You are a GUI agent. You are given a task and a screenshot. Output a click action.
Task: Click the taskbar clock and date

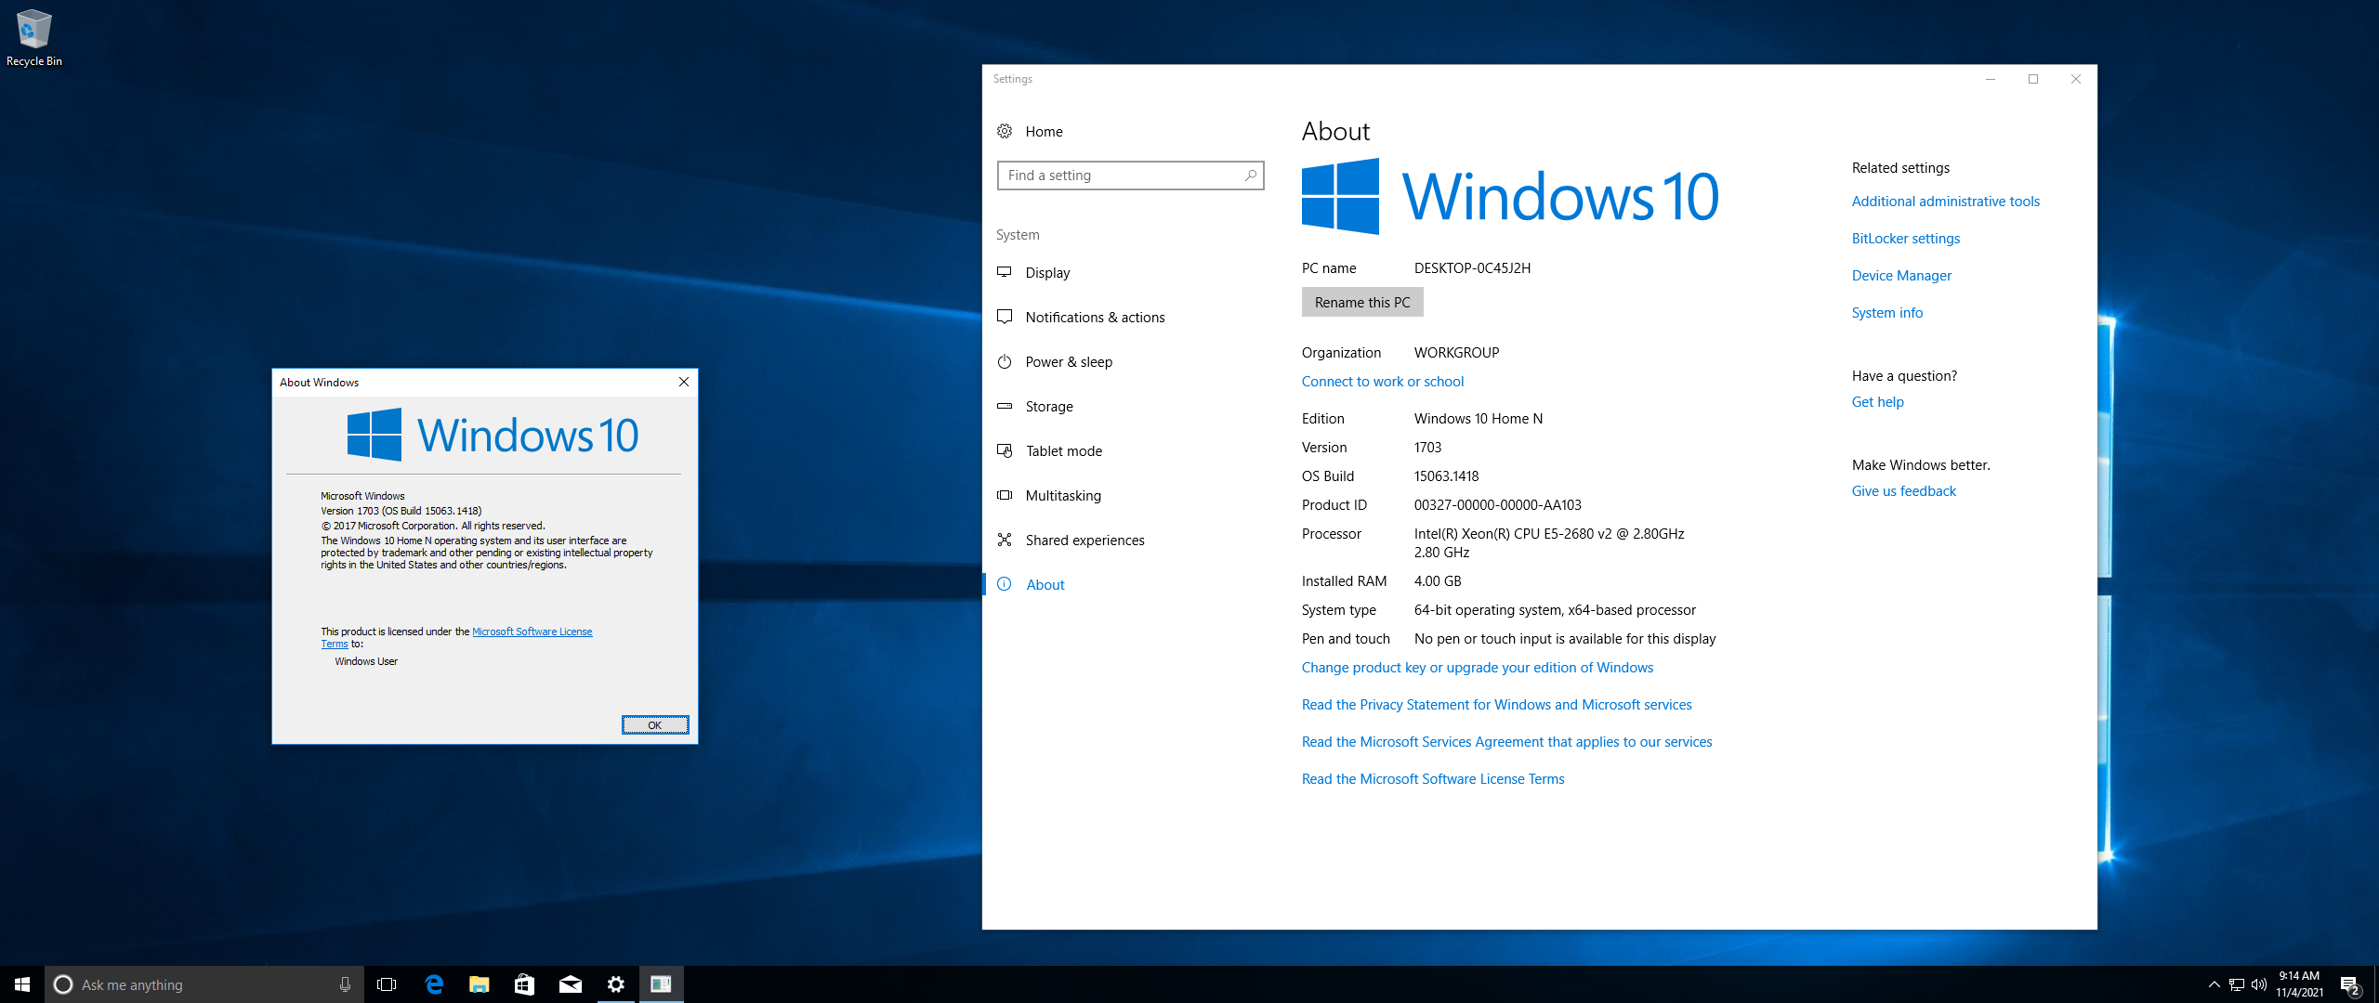pyautogui.click(x=2299, y=984)
